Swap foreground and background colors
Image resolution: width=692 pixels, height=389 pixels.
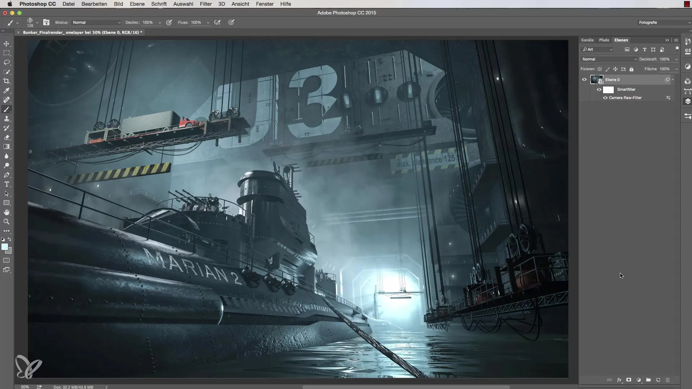click(x=10, y=239)
